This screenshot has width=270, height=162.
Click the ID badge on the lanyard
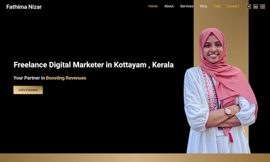click(x=220, y=131)
